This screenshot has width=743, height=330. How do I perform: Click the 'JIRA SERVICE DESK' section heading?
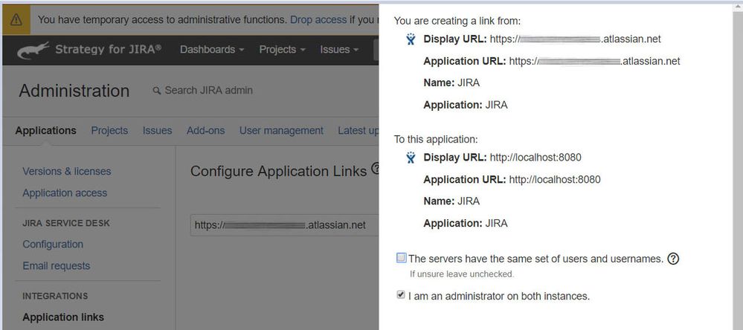(66, 223)
